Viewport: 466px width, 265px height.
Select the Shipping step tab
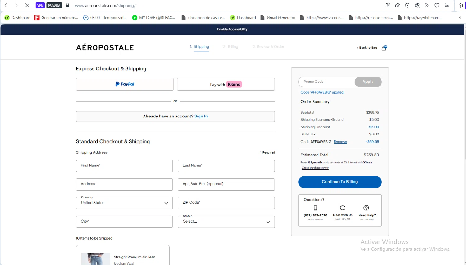[x=199, y=47]
